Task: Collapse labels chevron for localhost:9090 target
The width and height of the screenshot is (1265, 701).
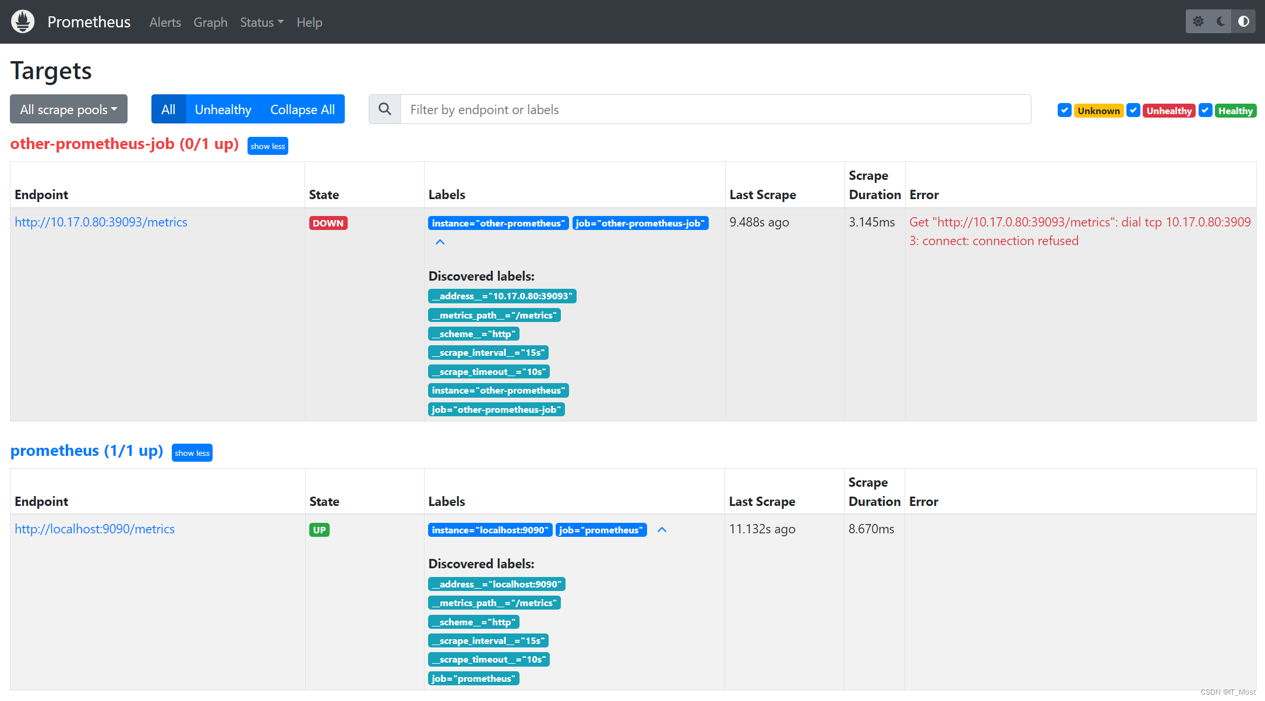Action: pyautogui.click(x=662, y=530)
